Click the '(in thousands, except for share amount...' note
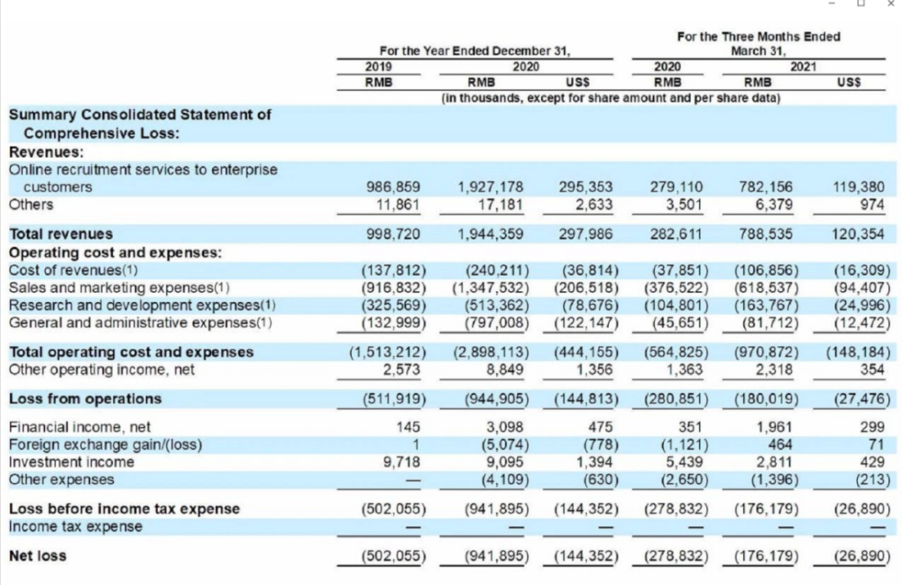This screenshot has width=902, height=585. click(x=611, y=98)
